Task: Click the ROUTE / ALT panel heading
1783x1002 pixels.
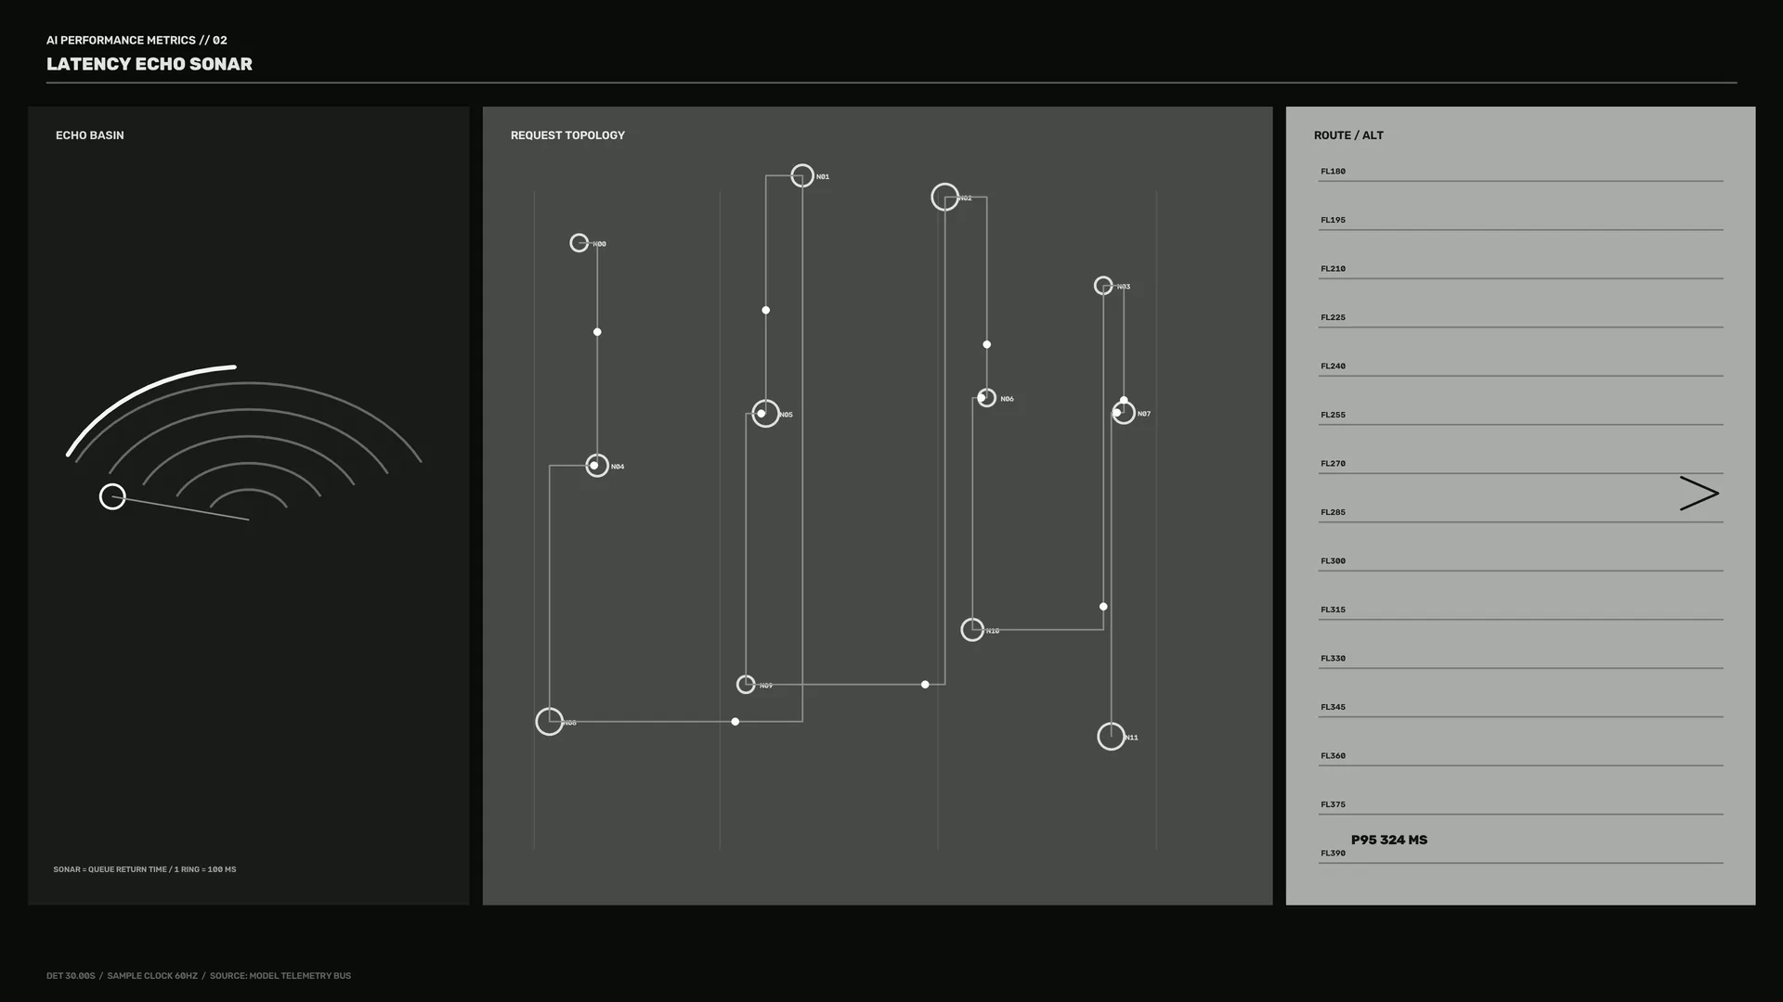Action: coord(1348,135)
